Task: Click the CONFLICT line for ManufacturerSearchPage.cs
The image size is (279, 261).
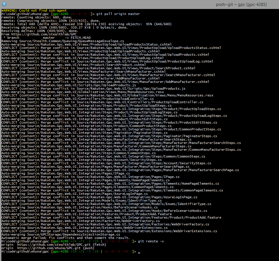Action: point(120,170)
